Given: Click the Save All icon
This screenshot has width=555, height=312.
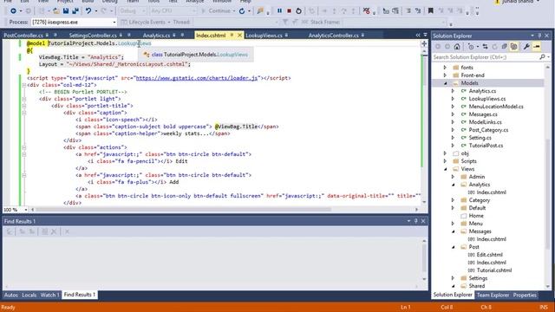Looking at the screenshot, I should [x=75, y=11].
